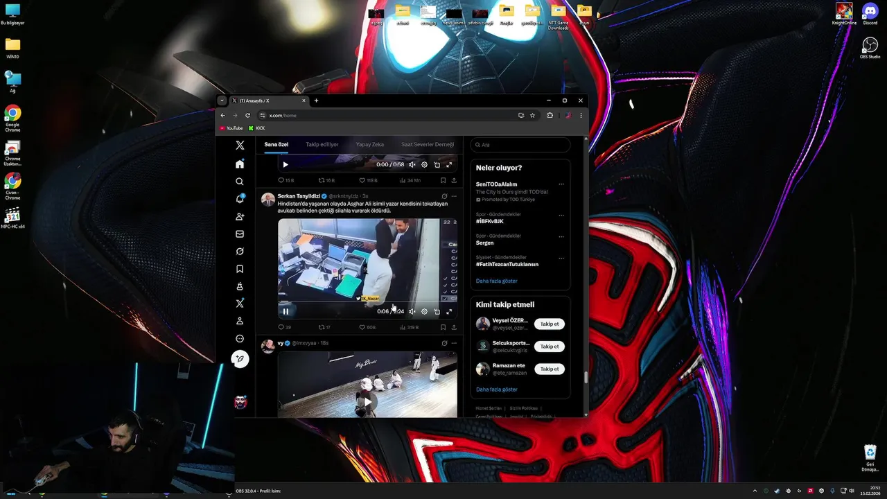The height and width of the screenshot is (499, 887).
Task: Open options for Sergen trend
Action: [x=561, y=236]
